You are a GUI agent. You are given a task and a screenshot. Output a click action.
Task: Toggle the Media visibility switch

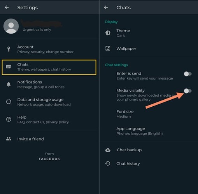coord(187,91)
